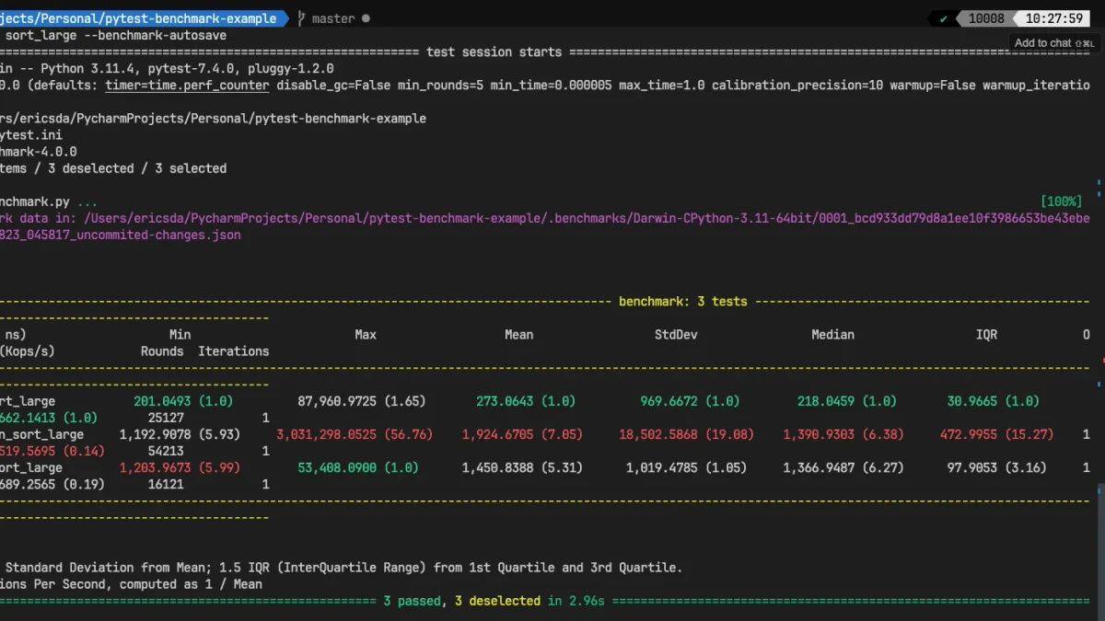Select the StdDev value 969.6672 (1.0)

[x=690, y=400]
